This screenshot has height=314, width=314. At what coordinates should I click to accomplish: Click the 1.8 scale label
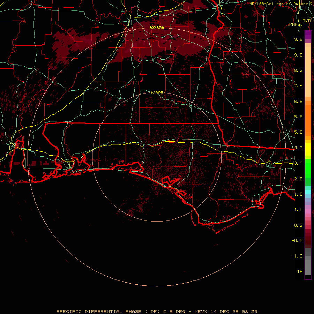point(298,194)
